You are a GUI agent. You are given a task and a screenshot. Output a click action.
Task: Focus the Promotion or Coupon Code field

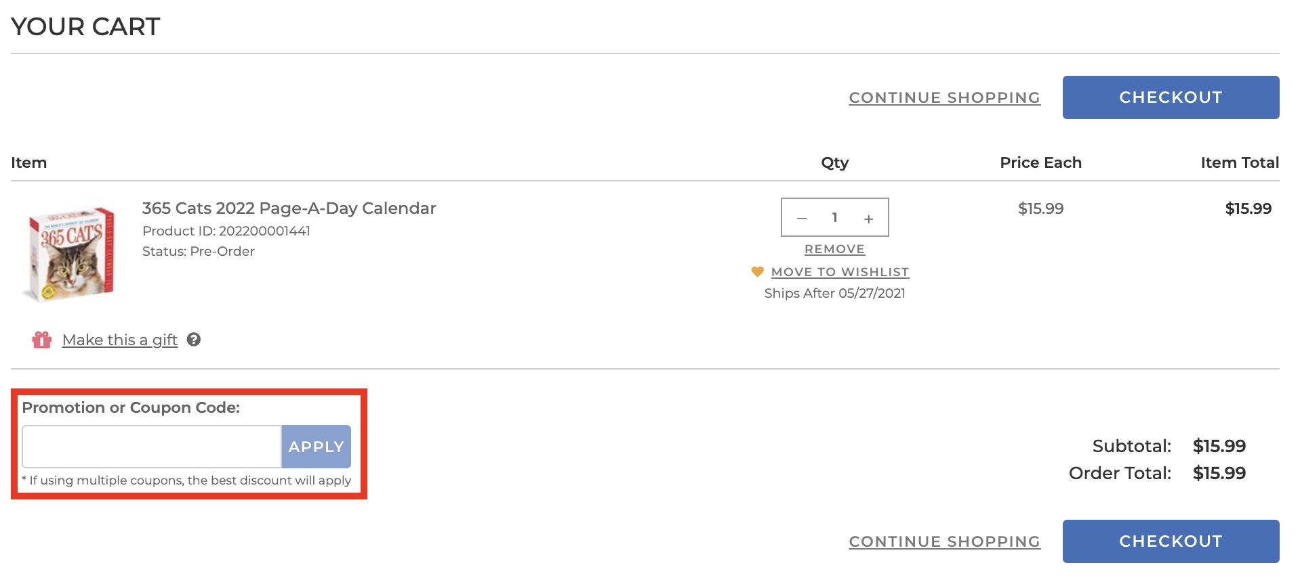152,447
